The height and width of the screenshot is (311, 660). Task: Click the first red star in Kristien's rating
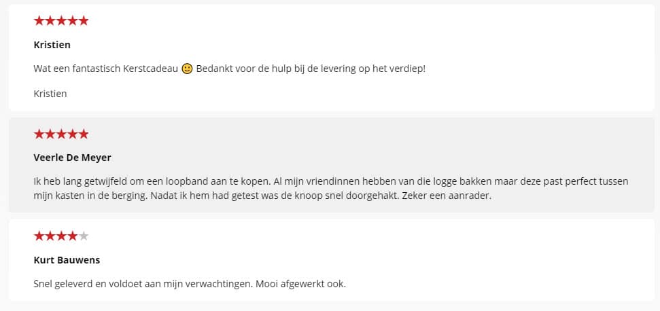coord(39,20)
